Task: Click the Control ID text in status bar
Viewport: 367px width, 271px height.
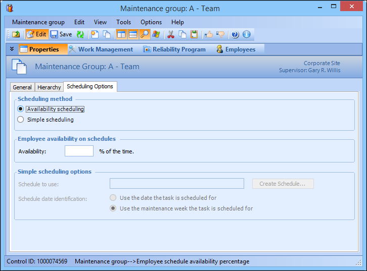Action: [x=37, y=261]
